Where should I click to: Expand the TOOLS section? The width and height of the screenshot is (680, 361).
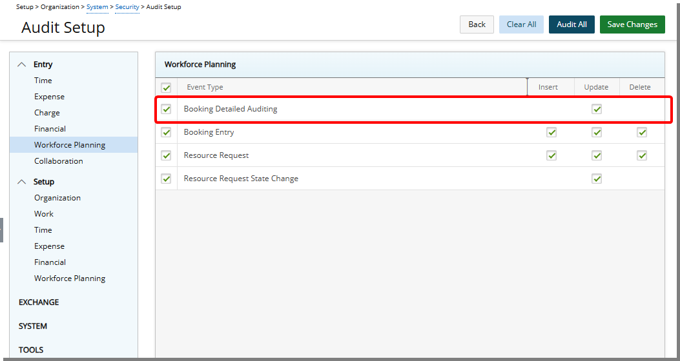click(x=31, y=350)
